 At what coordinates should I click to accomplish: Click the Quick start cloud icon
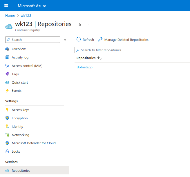[x=7, y=83]
